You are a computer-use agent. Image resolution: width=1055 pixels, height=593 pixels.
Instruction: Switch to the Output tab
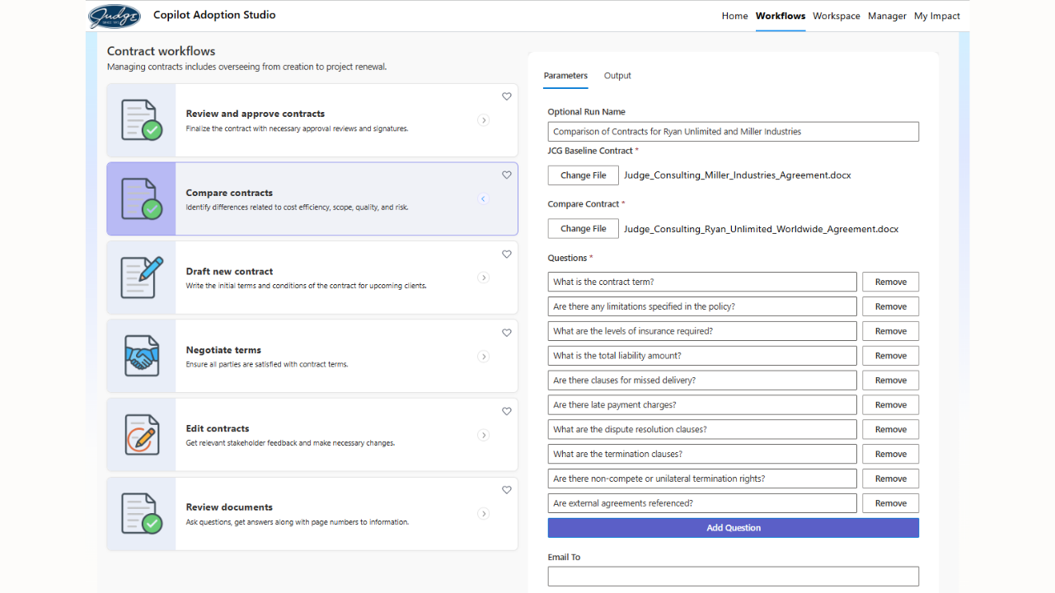617,76
